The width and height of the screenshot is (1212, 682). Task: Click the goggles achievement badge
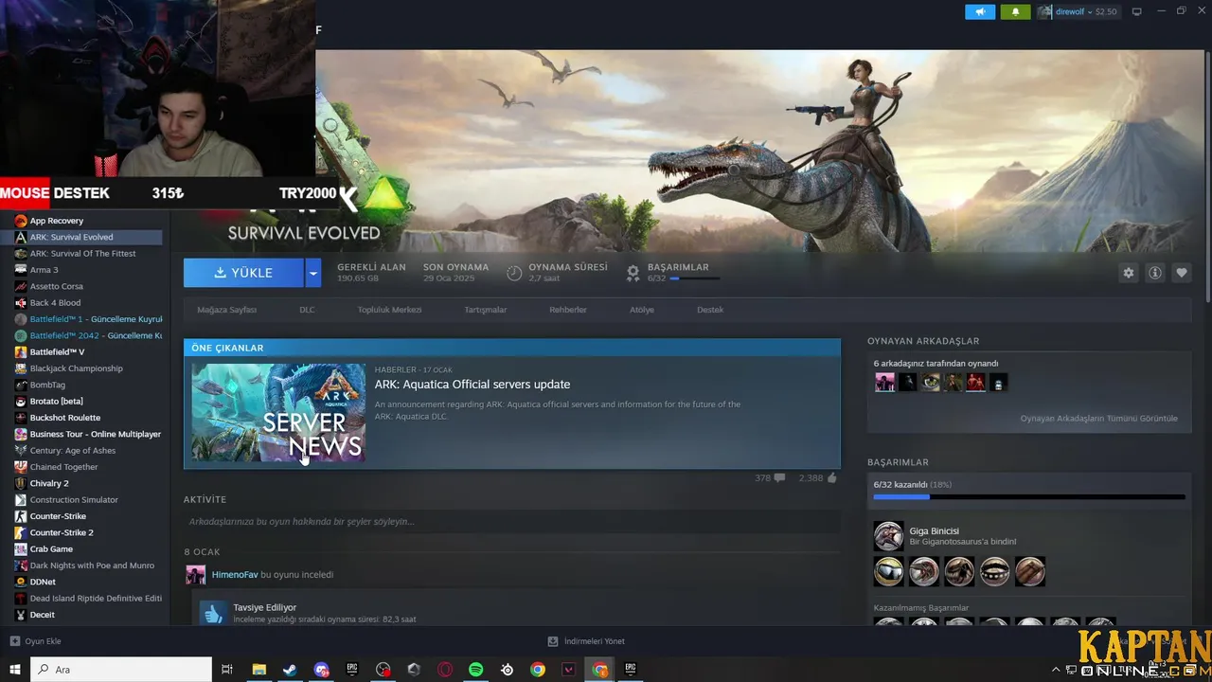888,571
